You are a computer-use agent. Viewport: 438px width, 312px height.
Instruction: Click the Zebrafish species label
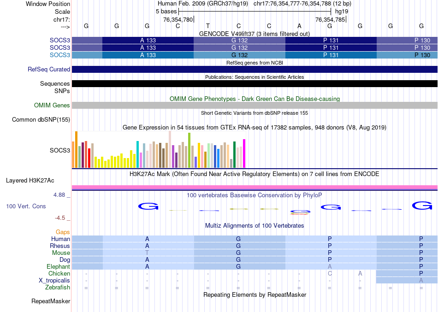pos(58,288)
